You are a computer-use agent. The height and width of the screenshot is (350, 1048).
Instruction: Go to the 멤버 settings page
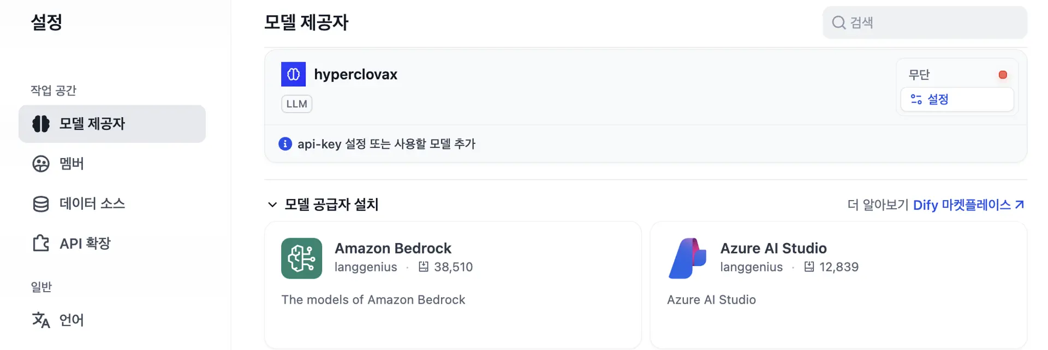pyautogui.click(x=72, y=164)
